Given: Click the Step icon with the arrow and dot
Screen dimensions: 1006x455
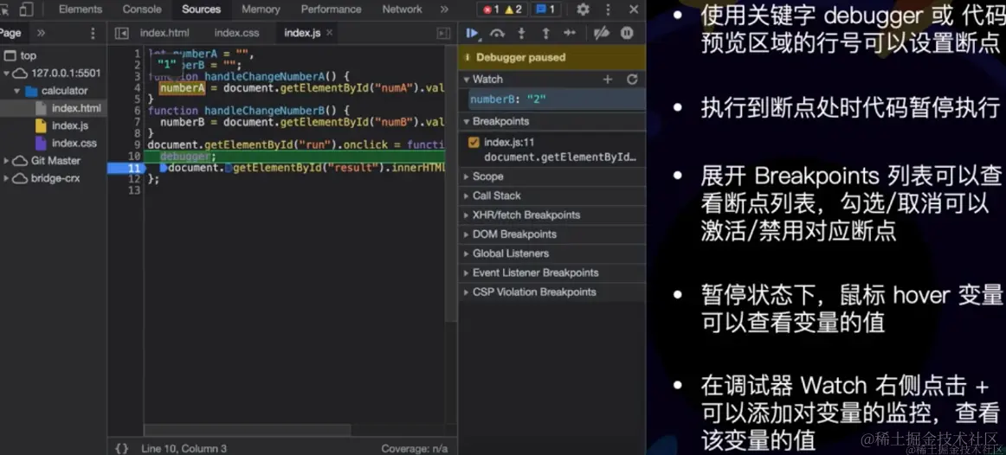Looking at the screenshot, I should (x=570, y=34).
